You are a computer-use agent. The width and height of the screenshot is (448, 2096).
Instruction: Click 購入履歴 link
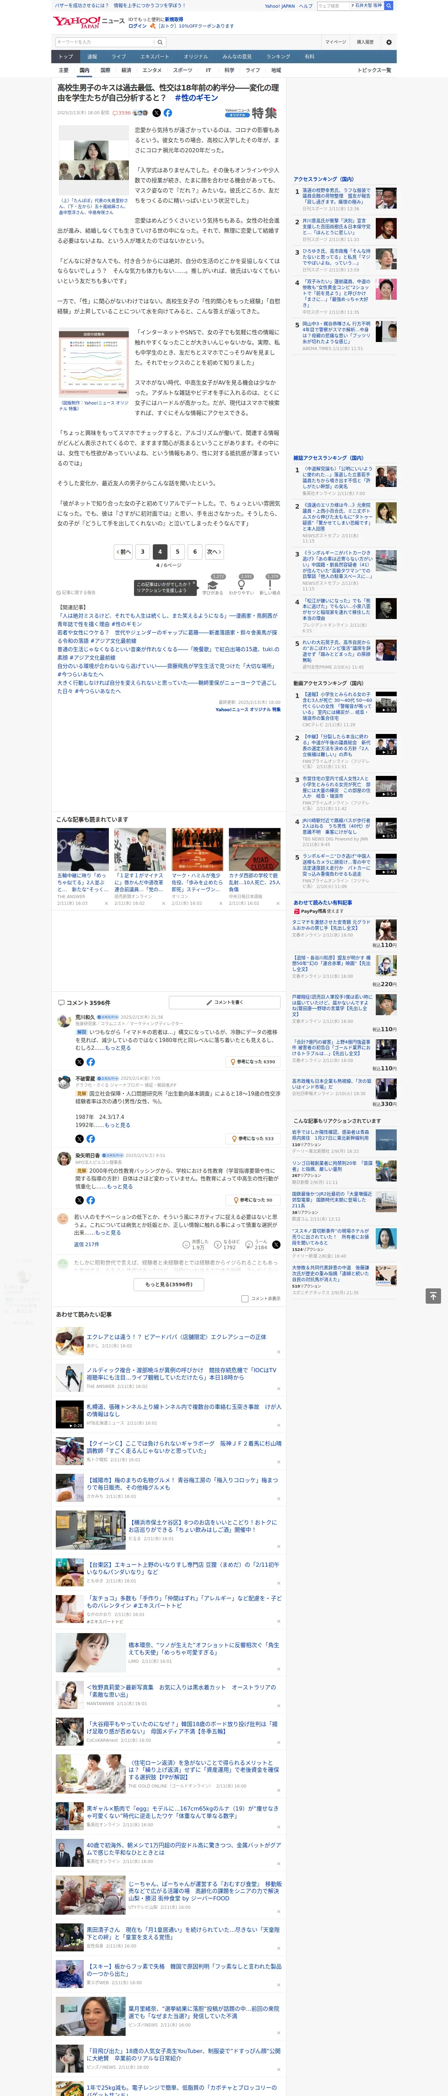[x=365, y=42]
